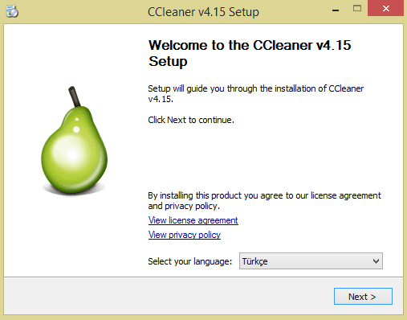The width and height of the screenshot is (407, 320).
Task: Click the green pear logo image
Action: pos(74,141)
